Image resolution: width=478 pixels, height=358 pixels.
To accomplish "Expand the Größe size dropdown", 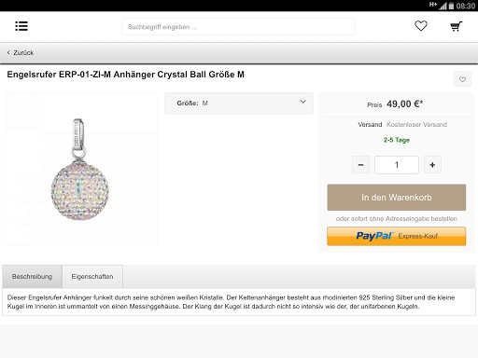I will 239,103.
